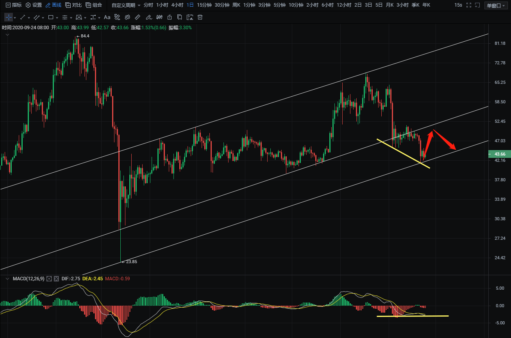Open line tool dropdown arrow
Screen dimensions: 511x338
29,18
